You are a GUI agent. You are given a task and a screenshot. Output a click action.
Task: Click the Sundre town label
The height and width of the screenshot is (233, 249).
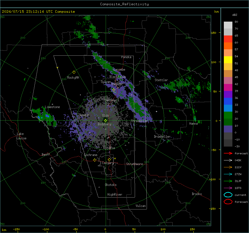[x=84, y=115]
